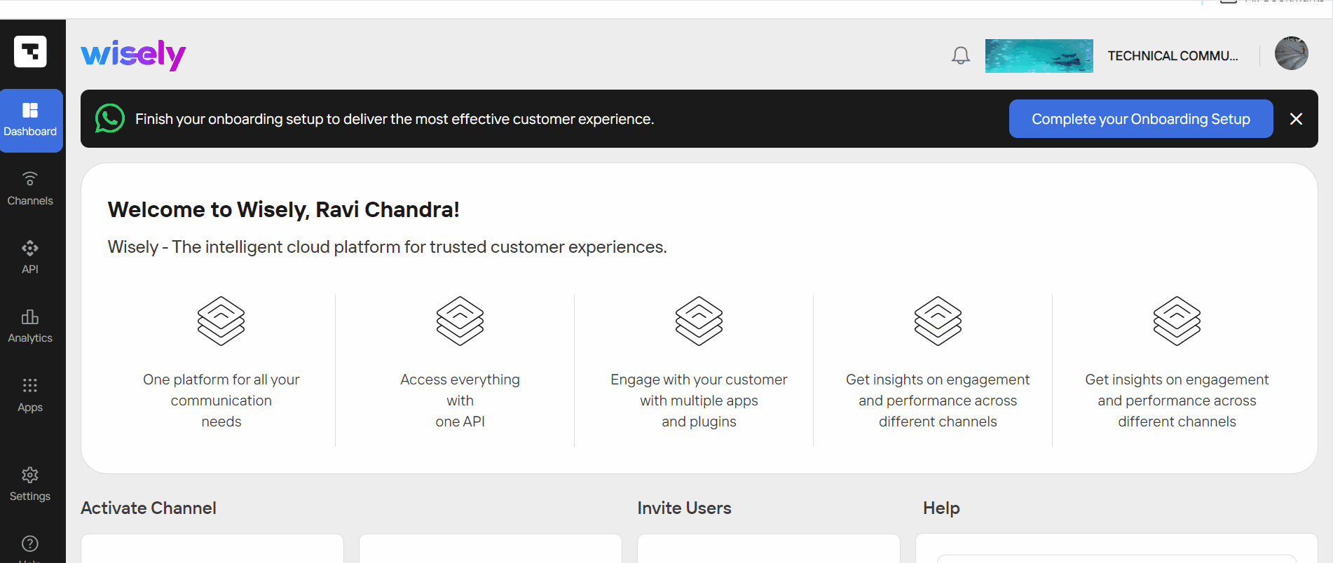1333x563 pixels.
Task: Click the Wisely logo
Action: 133,55
